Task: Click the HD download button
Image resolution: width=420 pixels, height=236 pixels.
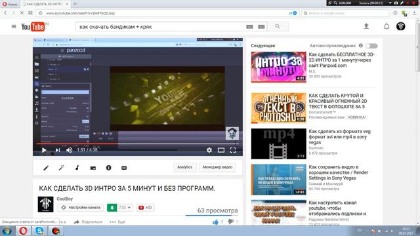Action: pyautogui.click(x=145, y=208)
